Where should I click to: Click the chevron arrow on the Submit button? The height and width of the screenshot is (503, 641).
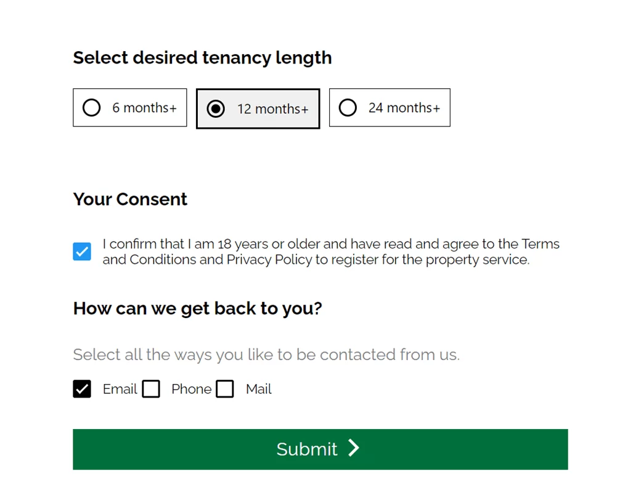353,448
